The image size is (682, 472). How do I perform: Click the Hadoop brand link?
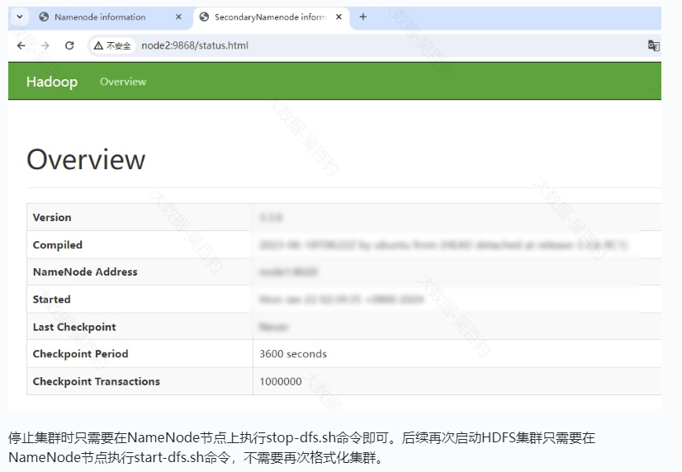click(52, 82)
